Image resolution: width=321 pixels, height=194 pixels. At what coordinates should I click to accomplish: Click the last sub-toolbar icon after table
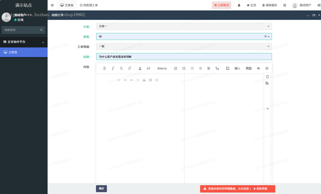point(157,80)
